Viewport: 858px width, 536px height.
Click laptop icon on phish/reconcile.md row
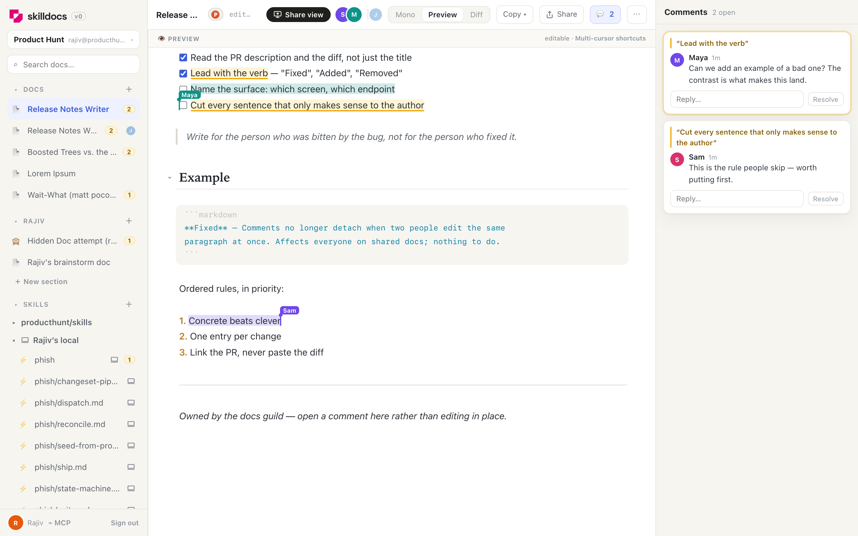pyautogui.click(x=131, y=424)
